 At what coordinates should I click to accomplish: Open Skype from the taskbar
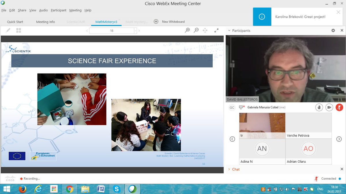pyautogui.click(x=117, y=189)
